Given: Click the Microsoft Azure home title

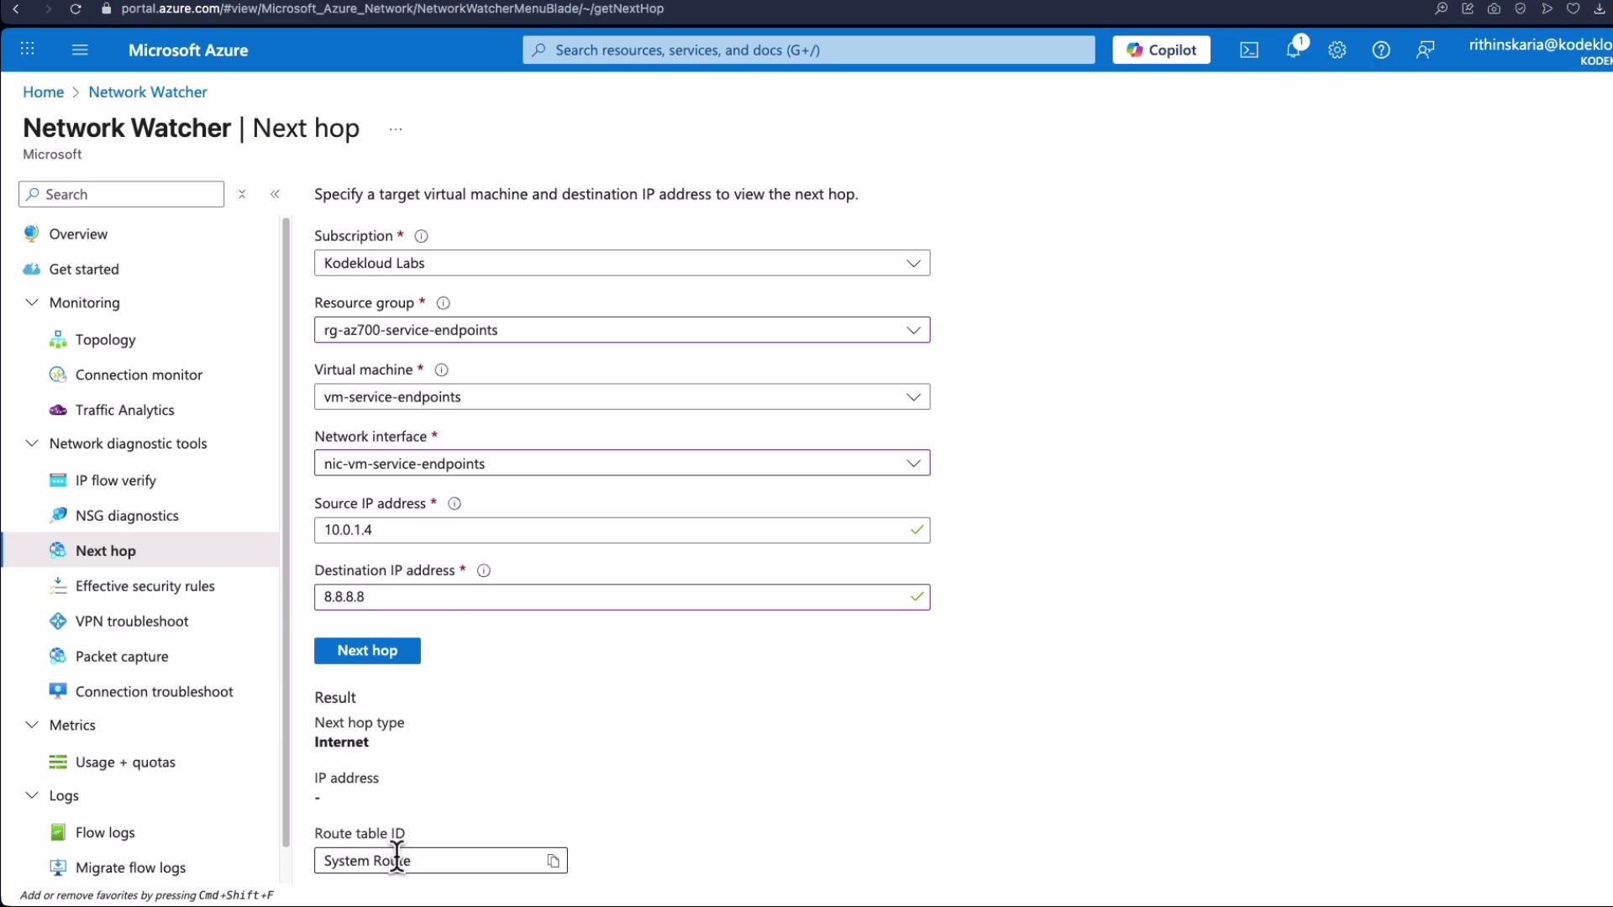Looking at the screenshot, I should coord(188,50).
